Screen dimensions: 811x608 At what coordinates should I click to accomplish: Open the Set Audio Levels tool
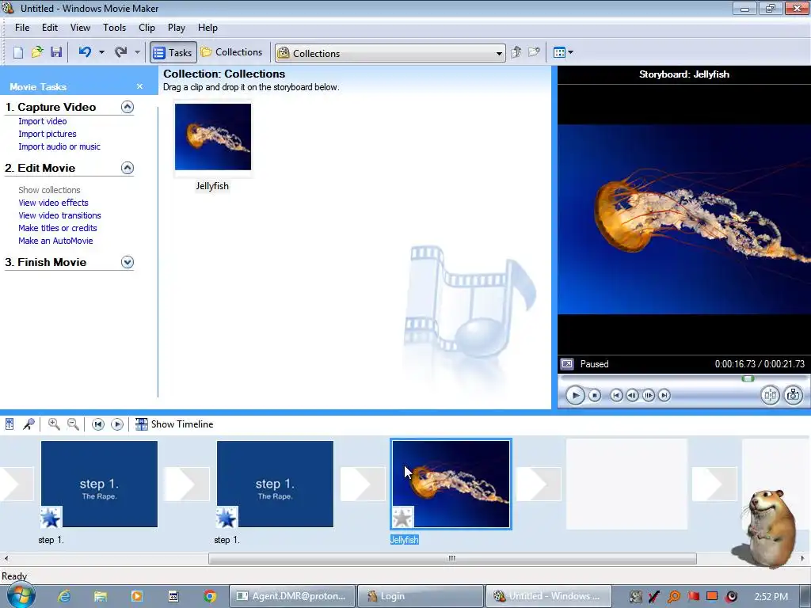pyautogui.click(x=10, y=424)
